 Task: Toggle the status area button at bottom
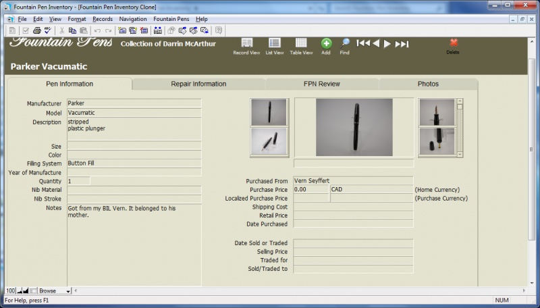33,291
